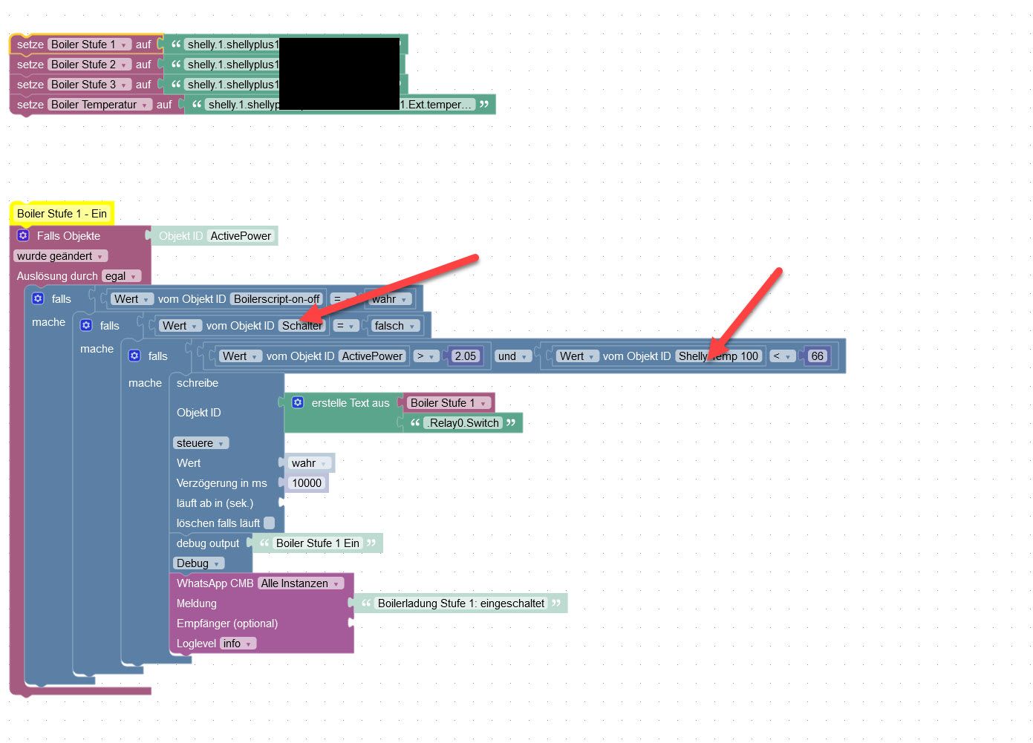
Task: Edit the .Relay0.Switch text field
Action: tap(463, 423)
